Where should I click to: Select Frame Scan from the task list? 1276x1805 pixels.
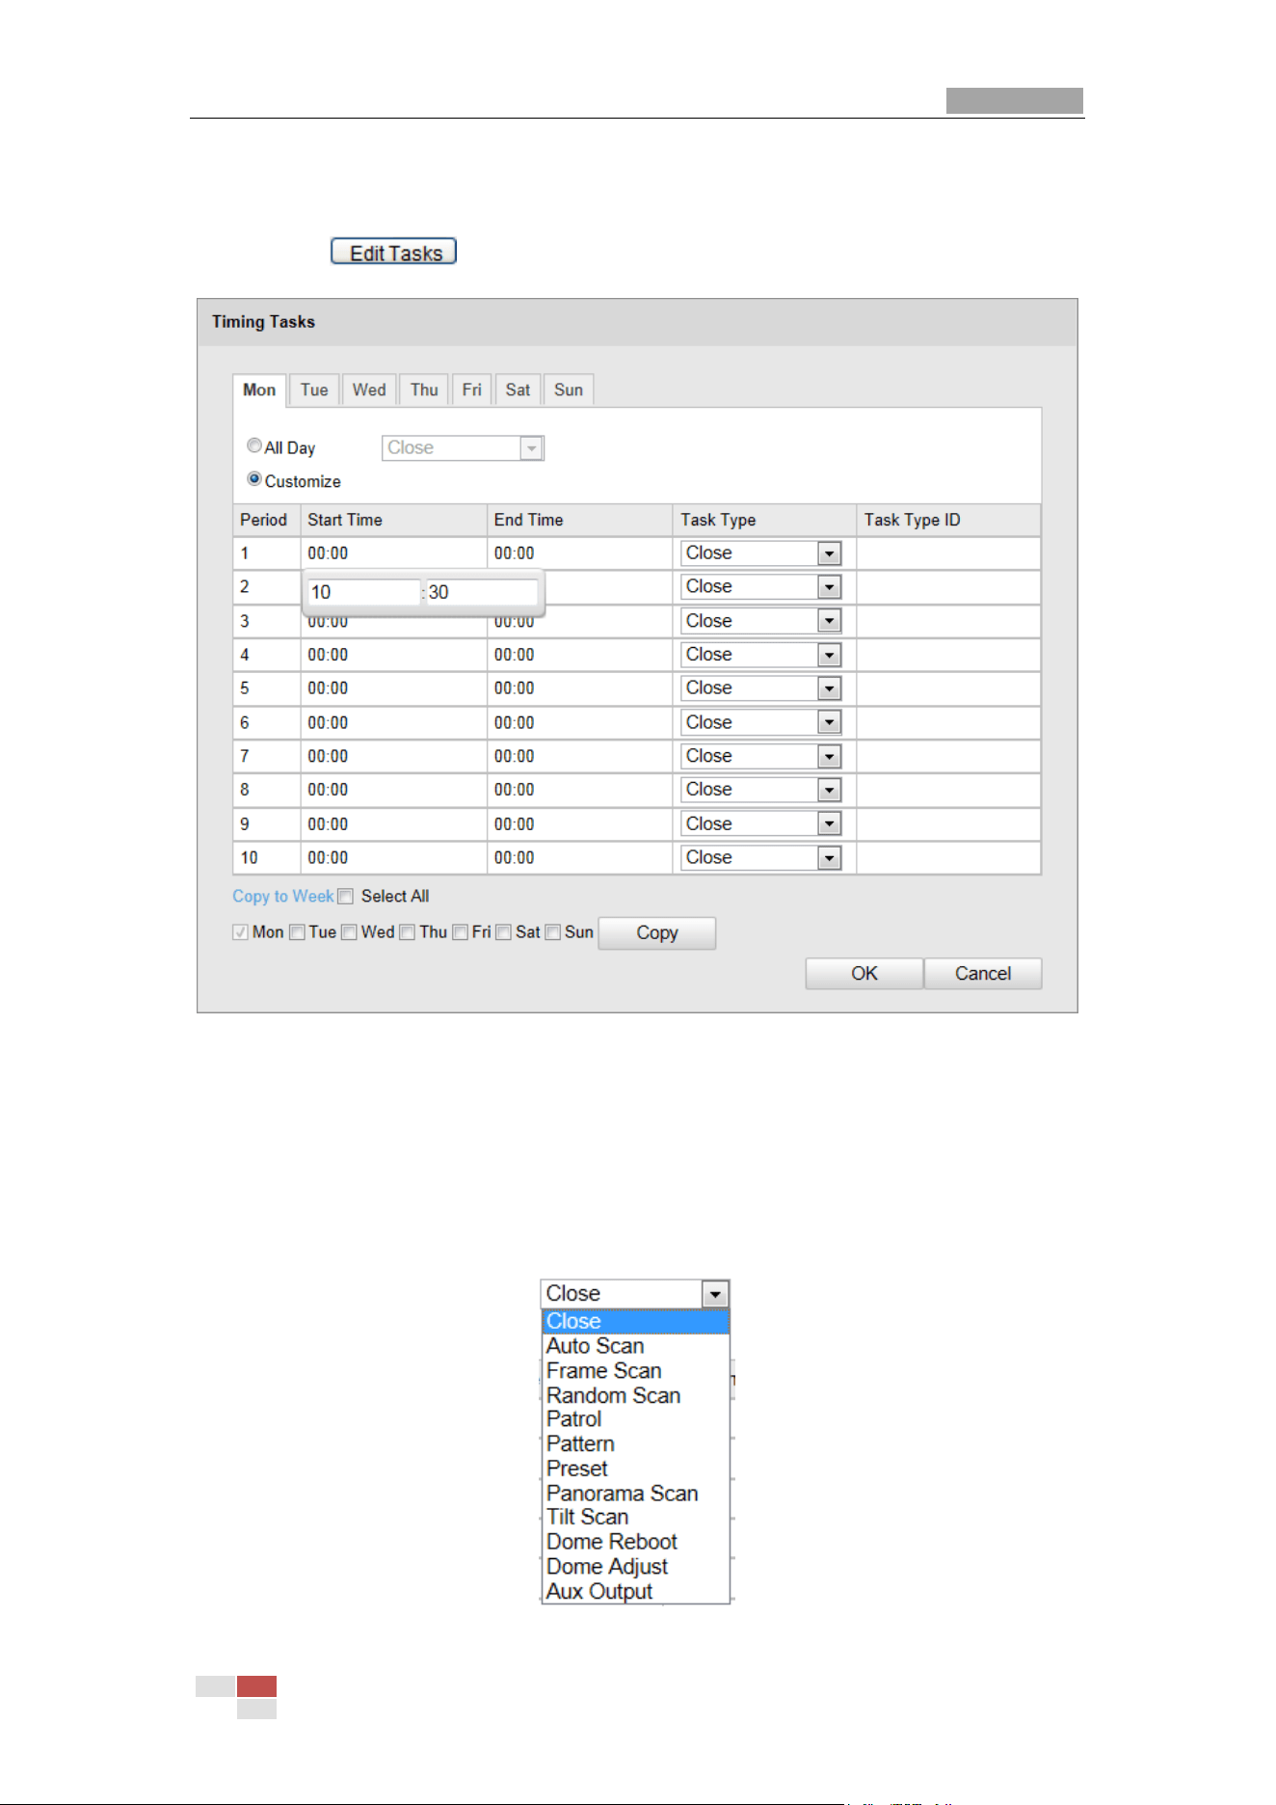pos(636,1371)
